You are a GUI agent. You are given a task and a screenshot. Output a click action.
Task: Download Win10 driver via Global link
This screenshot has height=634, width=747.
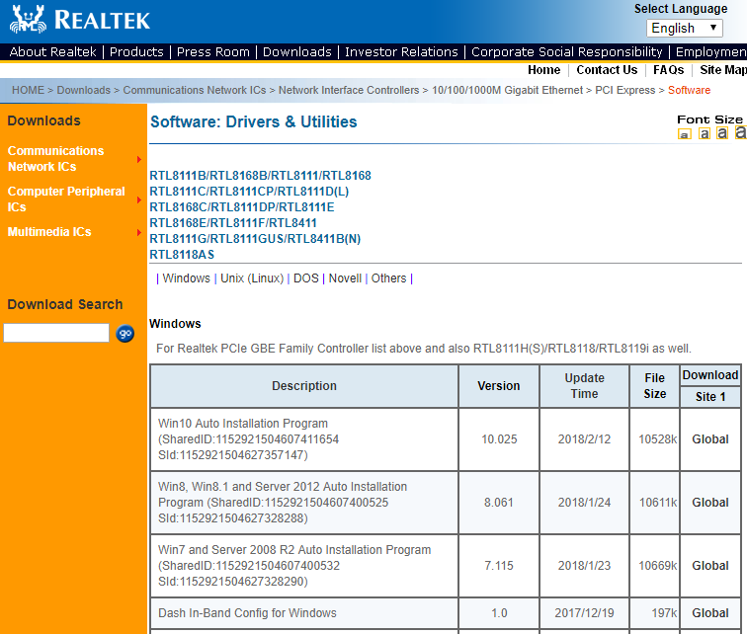[x=710, y=439]
